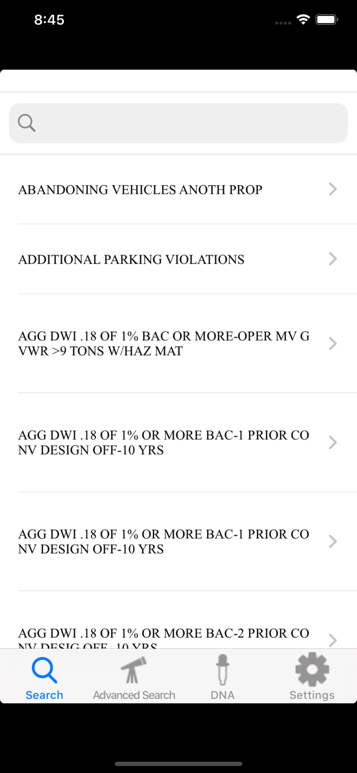Open AGG DWI BAC-2 PRIOR CONV entry
Viewport: 357px width, 773px height.
178,638
